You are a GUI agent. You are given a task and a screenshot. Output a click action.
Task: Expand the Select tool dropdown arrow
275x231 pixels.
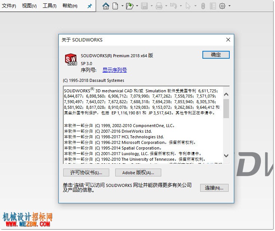tap(195, 6)
